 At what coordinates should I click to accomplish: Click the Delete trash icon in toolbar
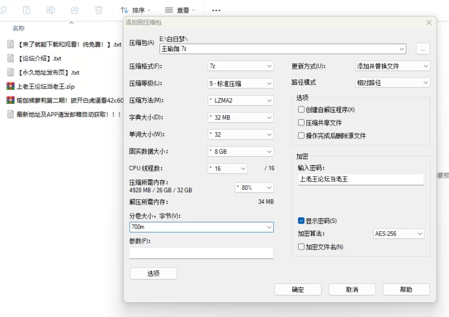99,10
